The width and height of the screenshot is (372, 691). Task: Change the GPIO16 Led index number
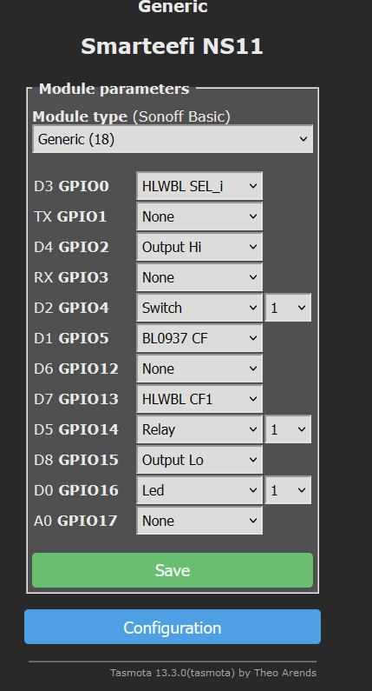tap(288, 490)
